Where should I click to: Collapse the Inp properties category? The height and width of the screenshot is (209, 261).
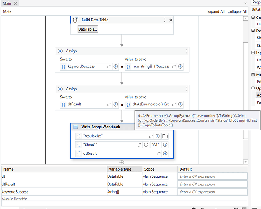tap(253, 53)
